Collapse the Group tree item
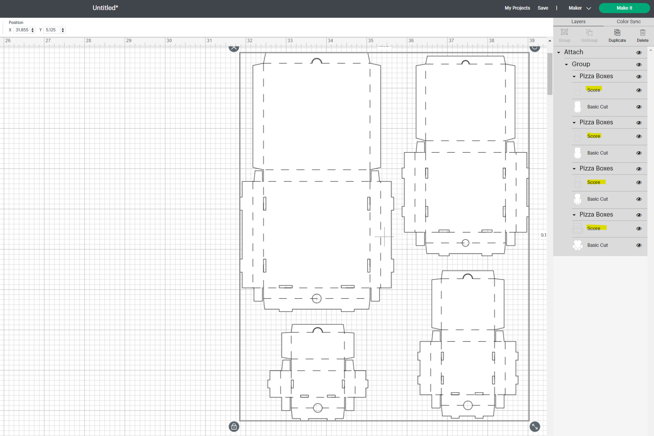 (x=566, y=64)
